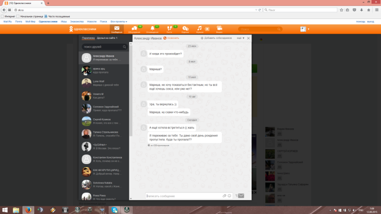The image size is (381, 214).
Task: Open the profile avatar dropdown in orange bar
Action: tap(305, 29)
